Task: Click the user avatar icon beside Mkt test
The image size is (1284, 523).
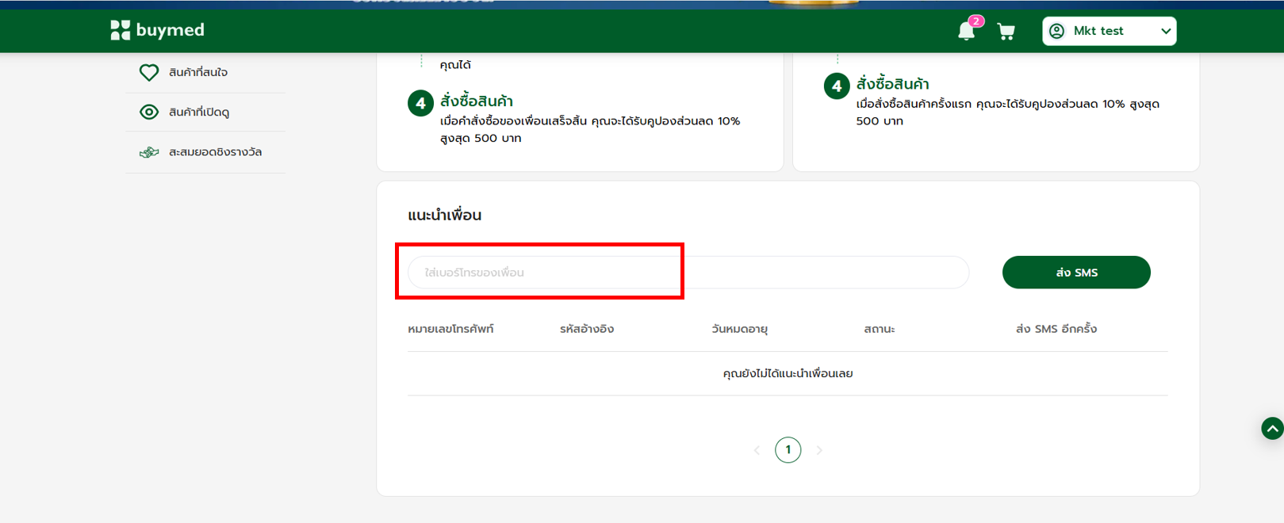Action: [x=1056, y=31]
